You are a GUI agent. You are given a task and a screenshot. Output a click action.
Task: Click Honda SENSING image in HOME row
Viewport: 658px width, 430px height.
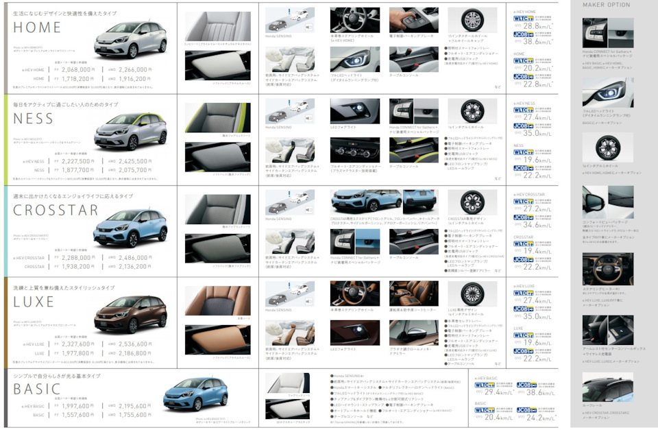tap(289, 20)
